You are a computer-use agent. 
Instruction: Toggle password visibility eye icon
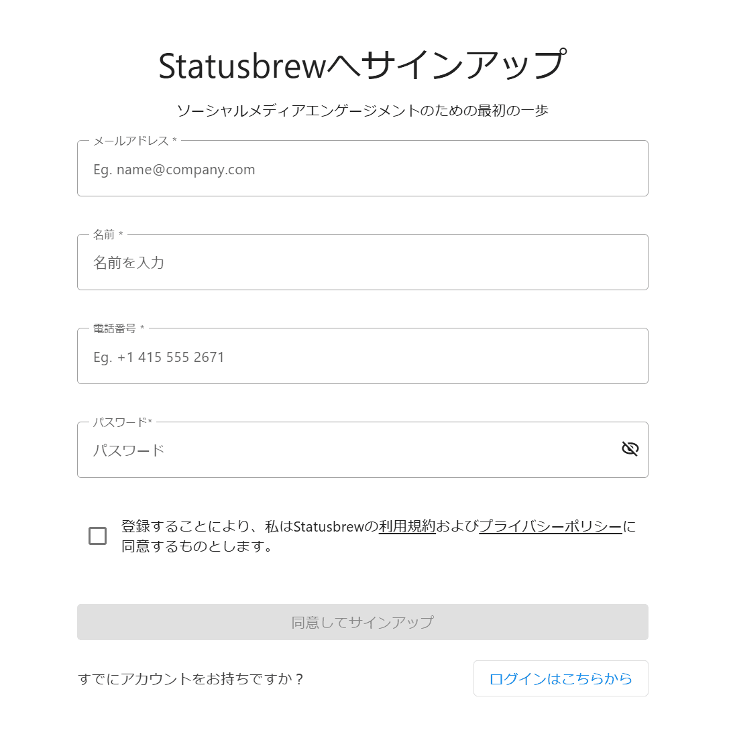pyautogui.click(x=630, y=449)
